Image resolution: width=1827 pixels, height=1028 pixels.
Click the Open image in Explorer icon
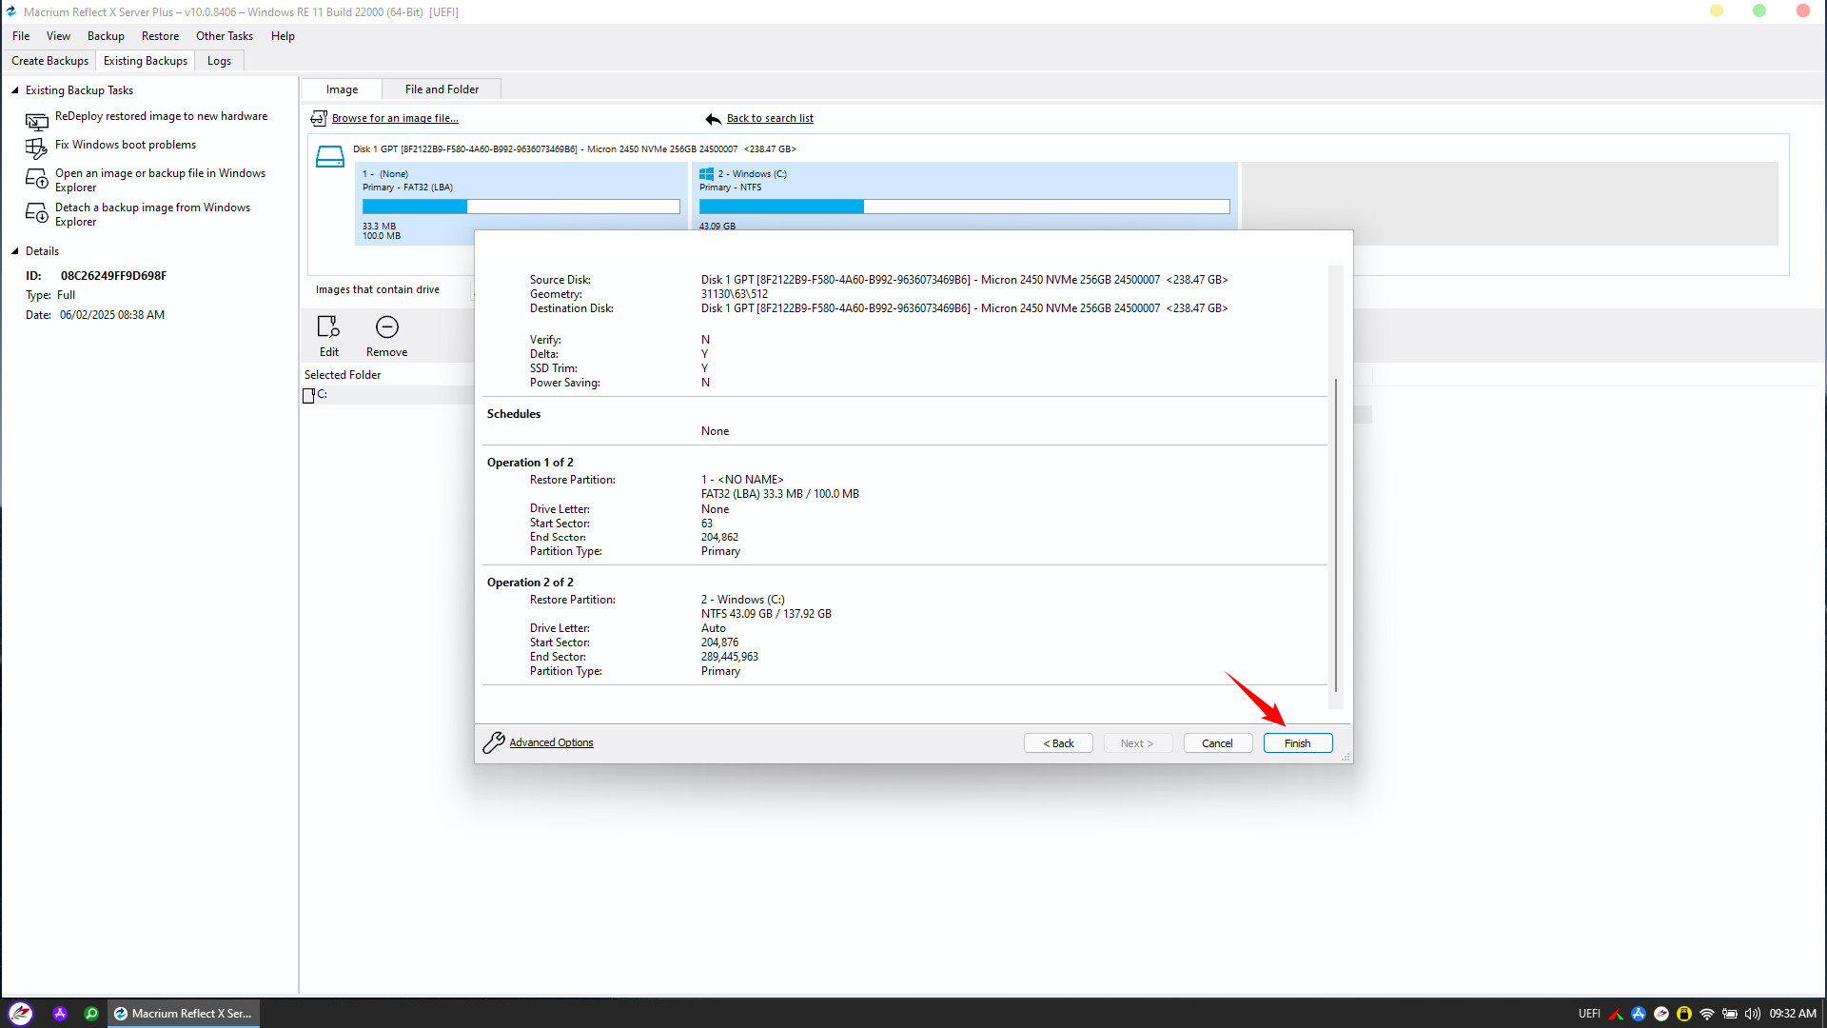36,179
